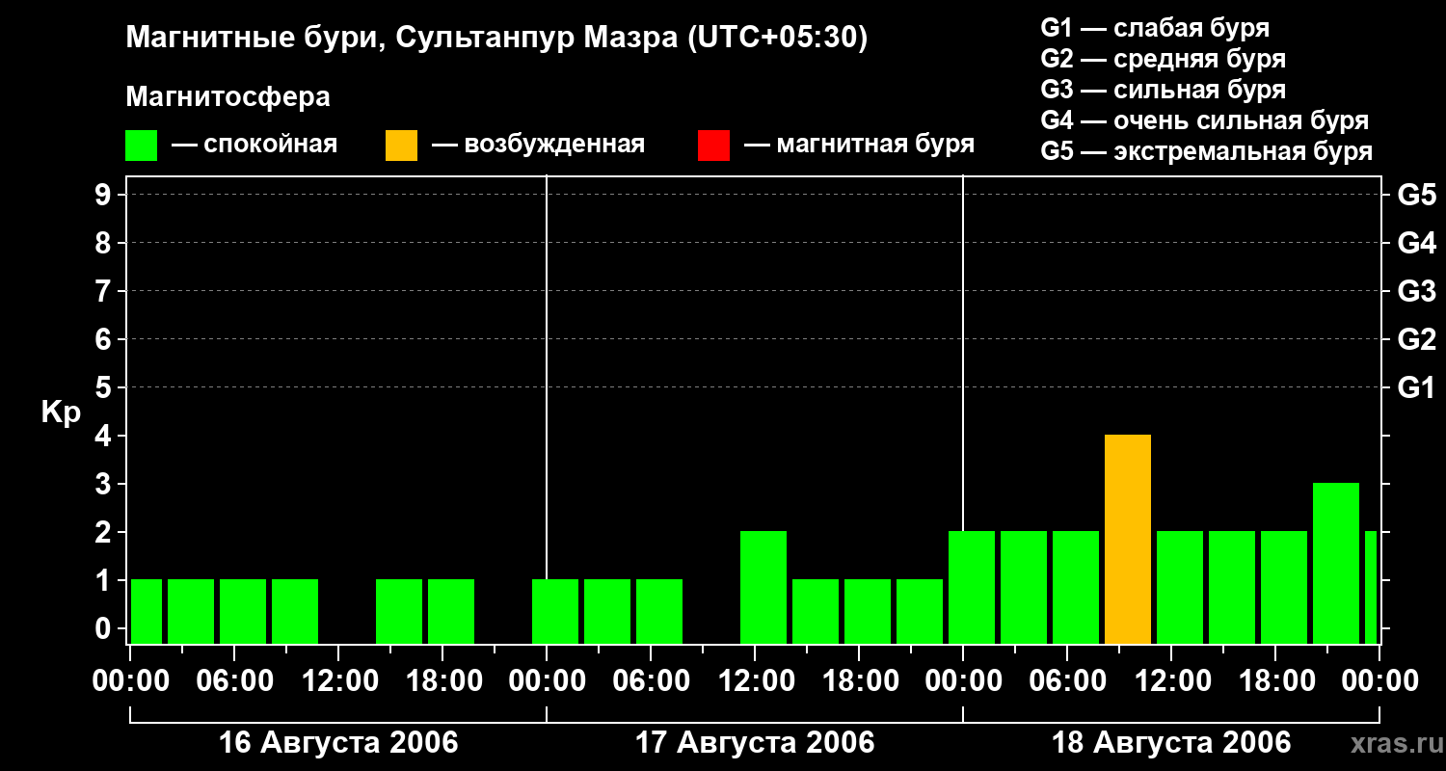Select the '18 Августа 2006' date label
1446x771 pixels.
(x=1170, y=743)
